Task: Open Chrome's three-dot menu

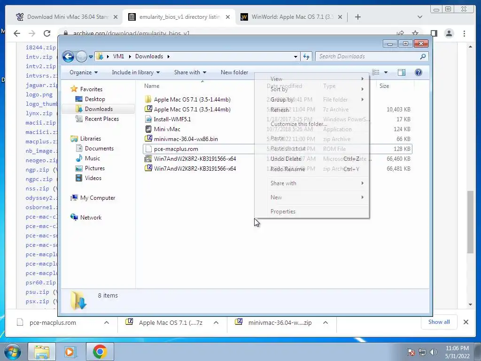Action: (x=464, y=33)
